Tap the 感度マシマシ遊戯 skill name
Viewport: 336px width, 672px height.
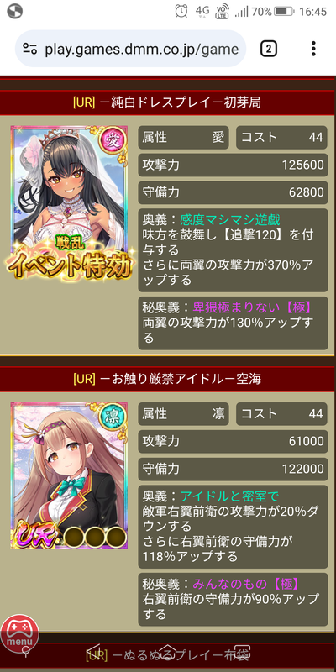pyautogui.click(x=230, y=220)
